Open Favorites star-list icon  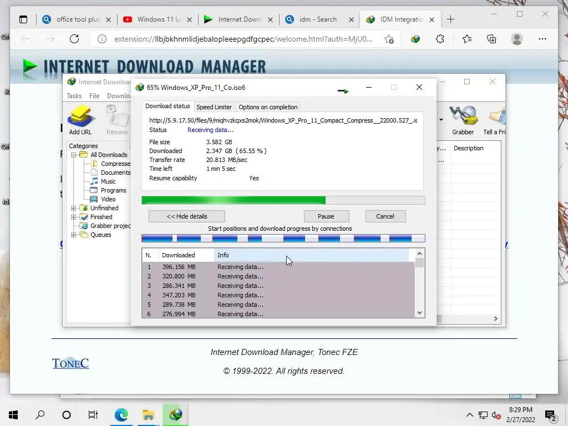(x=467, y=39)
